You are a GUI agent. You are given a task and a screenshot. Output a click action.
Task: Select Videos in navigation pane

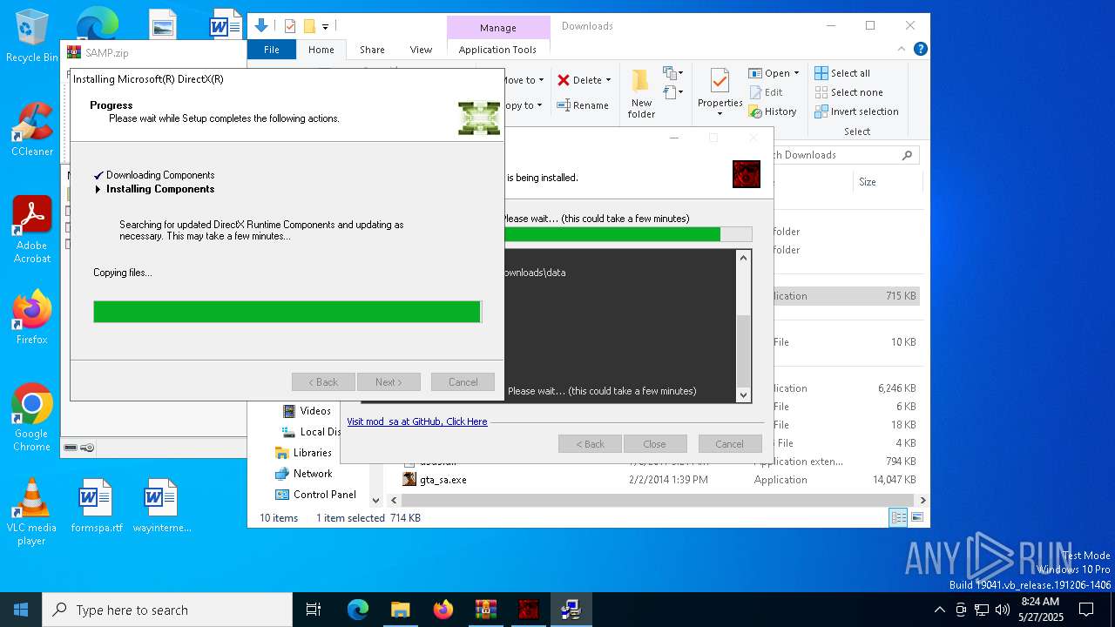point(315,411)
